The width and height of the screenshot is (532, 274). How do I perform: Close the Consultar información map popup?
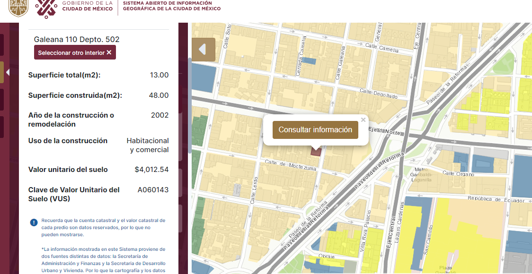(363, 120)
